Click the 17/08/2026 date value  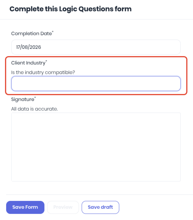tap(29, 47)
